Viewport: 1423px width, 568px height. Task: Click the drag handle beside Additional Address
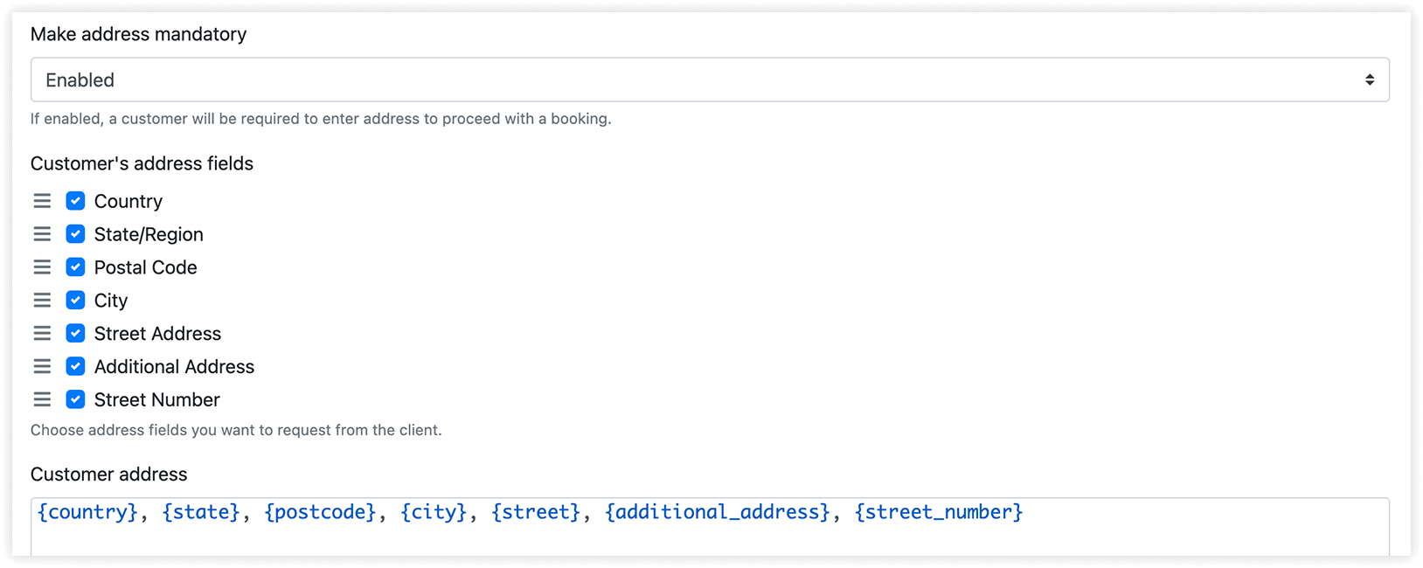click(42, 366)
